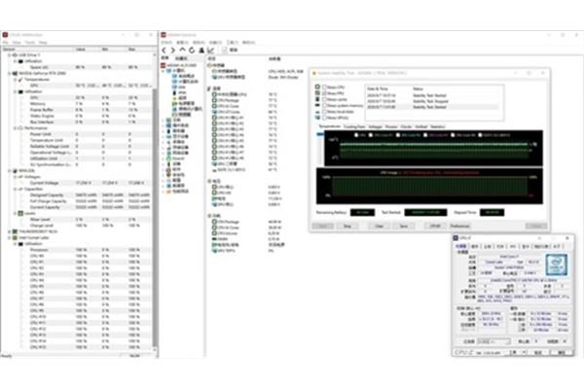Enable the Stress GPU(s) checkbox
The image size is (584, 389).
325,118
